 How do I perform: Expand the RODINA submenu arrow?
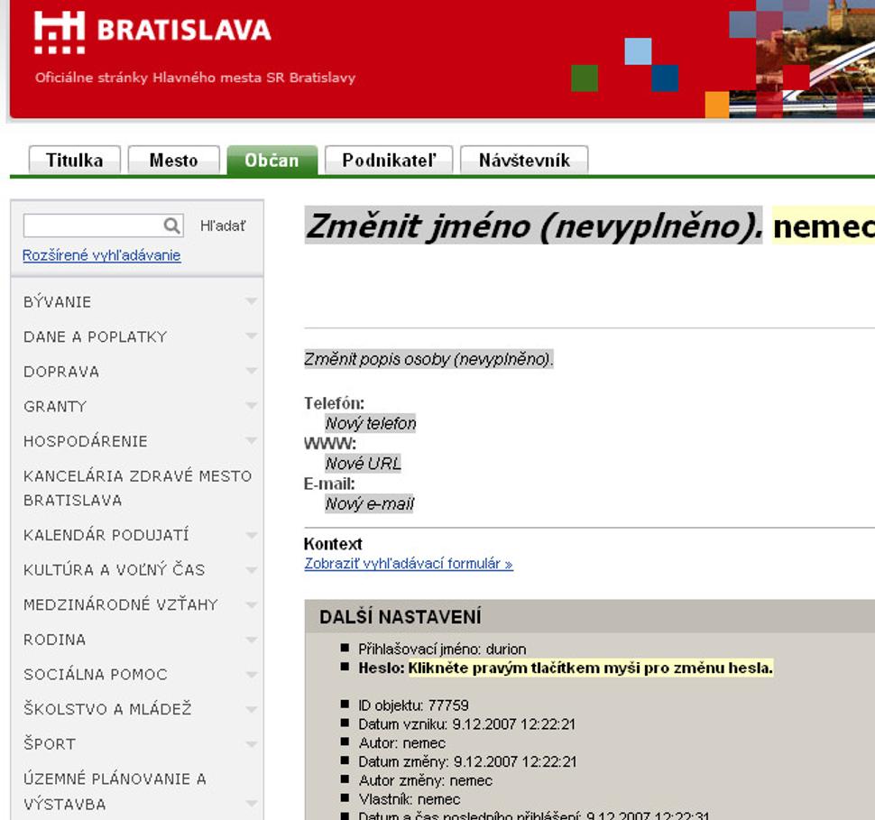coord(251,640)
